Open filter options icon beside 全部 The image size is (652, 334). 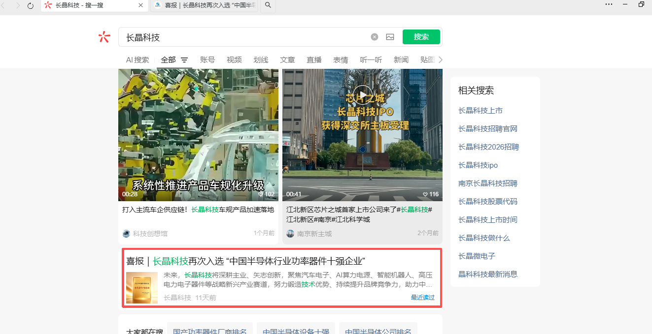[x=184, y=60]
